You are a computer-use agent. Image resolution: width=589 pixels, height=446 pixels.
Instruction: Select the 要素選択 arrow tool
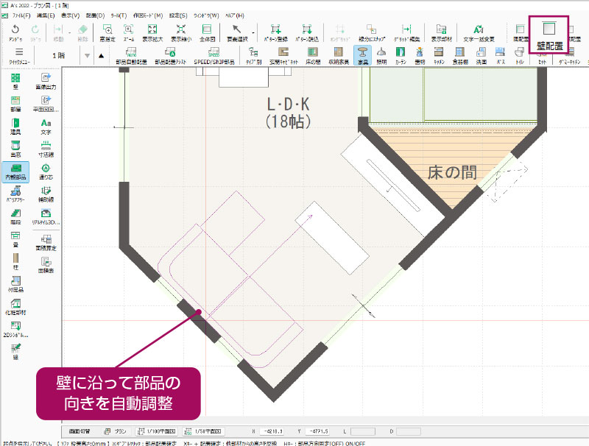(237, 32)
